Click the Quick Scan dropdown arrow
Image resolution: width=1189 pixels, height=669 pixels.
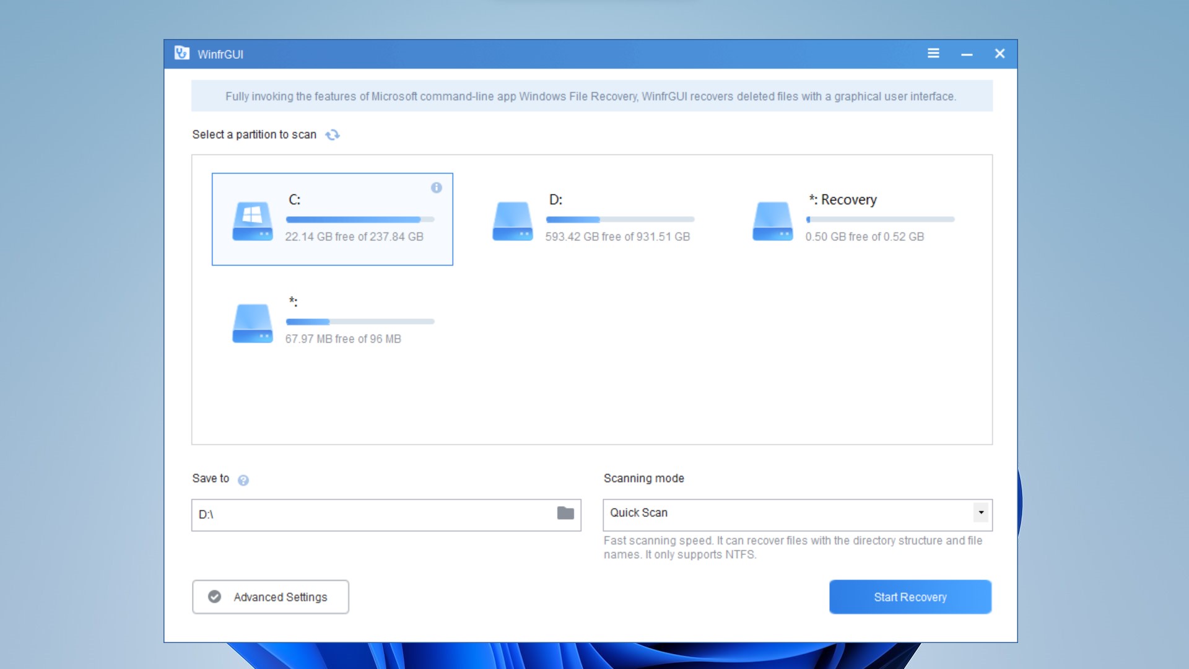pos(981,513)
